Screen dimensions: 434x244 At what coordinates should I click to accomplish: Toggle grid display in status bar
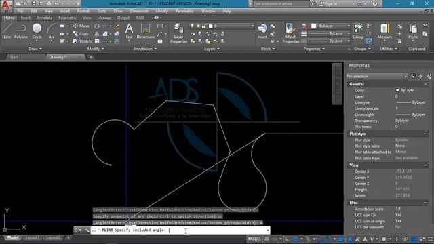click(267, 239)
